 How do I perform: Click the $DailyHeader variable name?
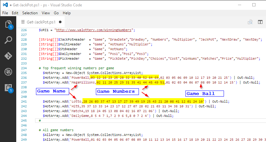[x=70, y=54]
